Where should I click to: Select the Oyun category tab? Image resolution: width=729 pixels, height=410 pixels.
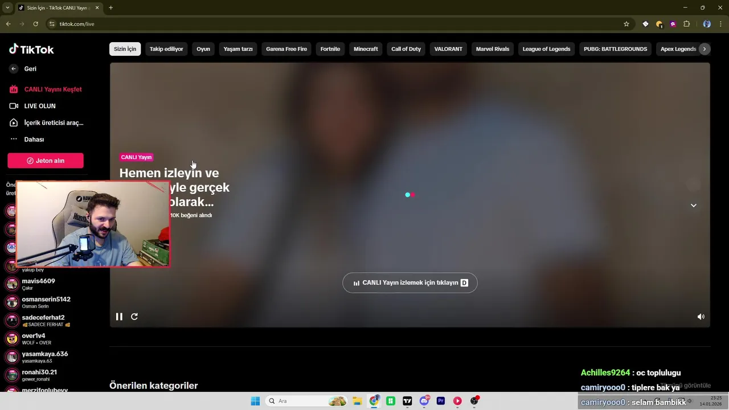click(203, 49)
